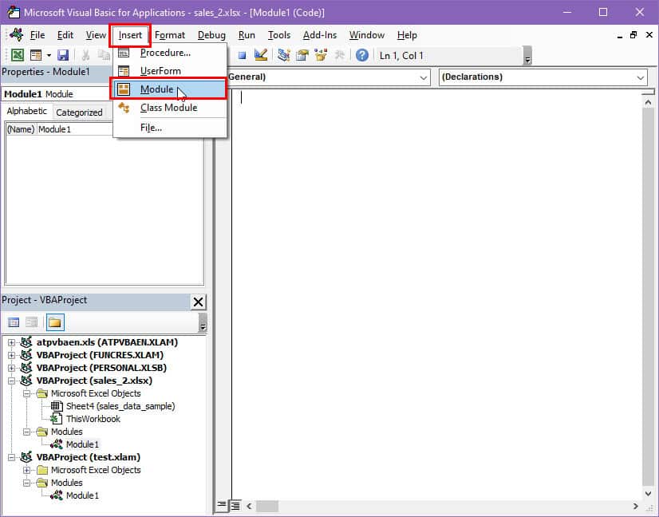Image resolution: width=659 pixels, height=517 pixels.
Task: Expand VBAProject (PERSONAL.XLSB) node
Action: tap(11, 368)
